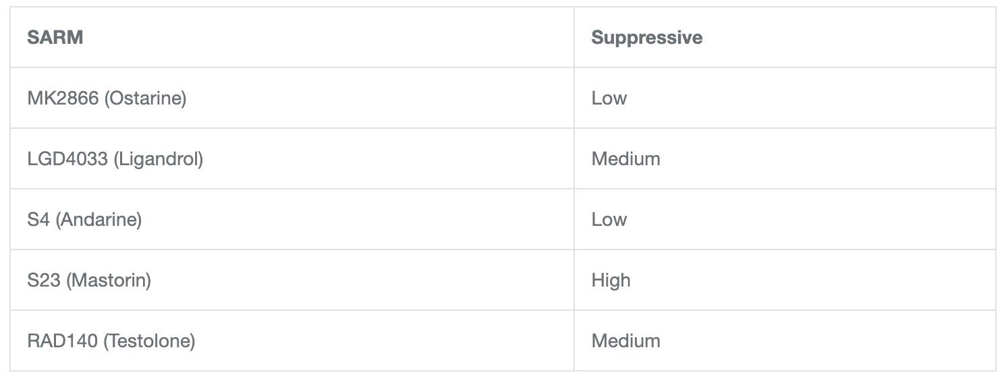
Task: Click the MK2866 compound code text
Action: (x=64, y=98)
